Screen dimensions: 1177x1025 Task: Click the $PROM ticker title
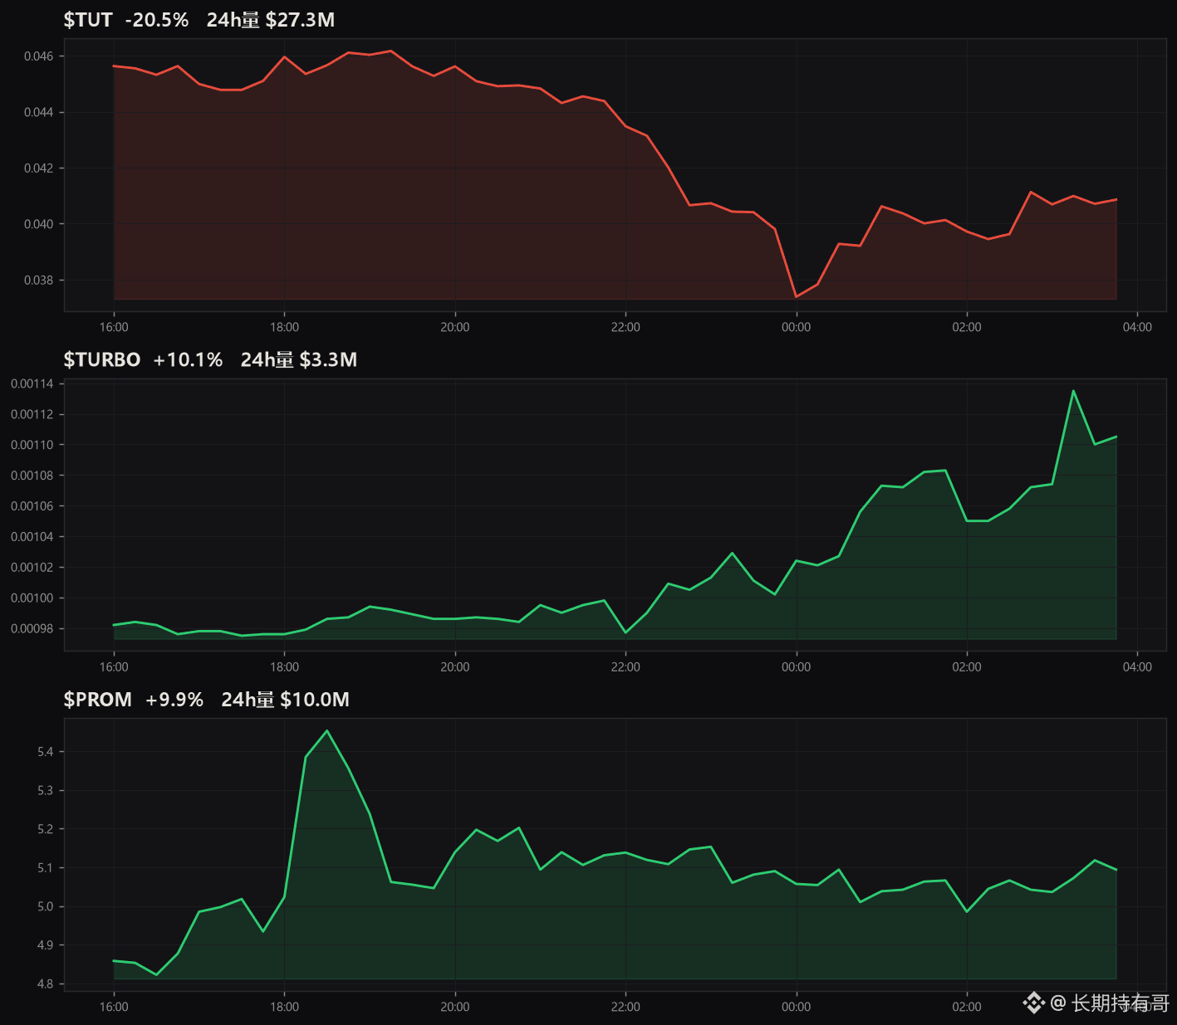pyautogui.click(x=98, y=700)
